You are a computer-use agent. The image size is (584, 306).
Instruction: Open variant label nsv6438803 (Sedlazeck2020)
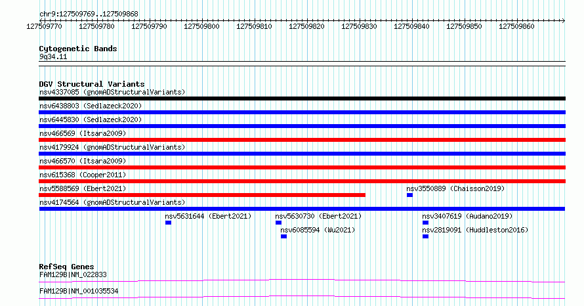tap(91, 106)
